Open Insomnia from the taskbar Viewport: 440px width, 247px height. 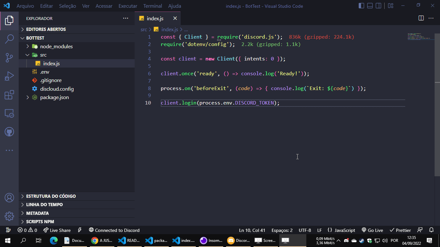pos(211,240)
